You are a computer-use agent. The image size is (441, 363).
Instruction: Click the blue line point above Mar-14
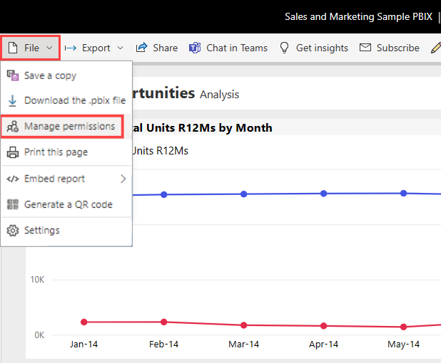244,194
